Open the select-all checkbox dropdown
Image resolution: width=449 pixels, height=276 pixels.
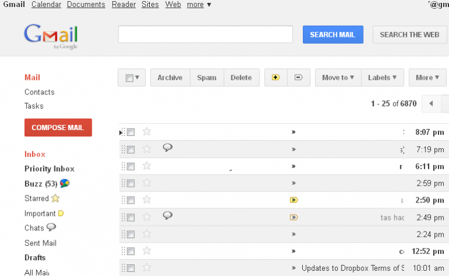132,78
